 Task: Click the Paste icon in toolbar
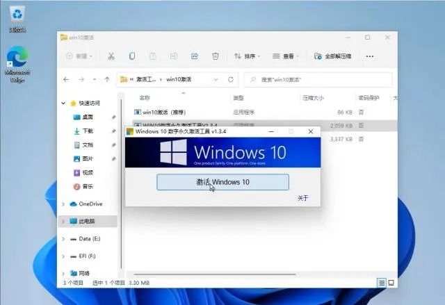coord(153,56)
